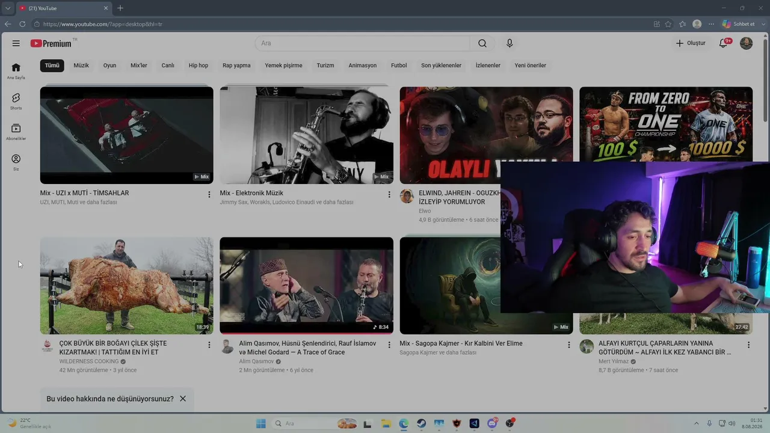Click the browser app install icon
The height and width of the screenshot is (433, 770).
coord(656,24)
